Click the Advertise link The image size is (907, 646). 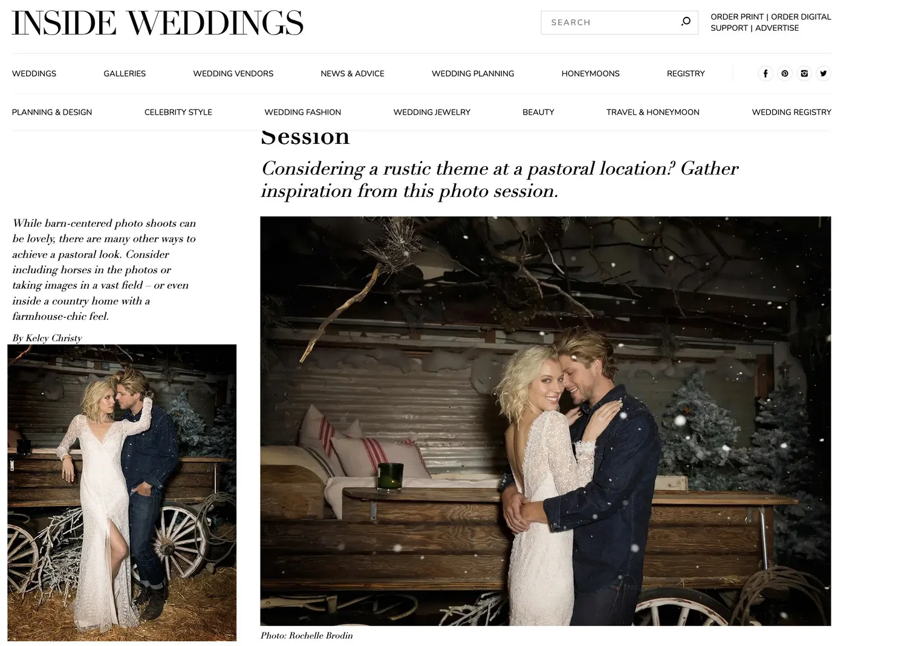777,28
